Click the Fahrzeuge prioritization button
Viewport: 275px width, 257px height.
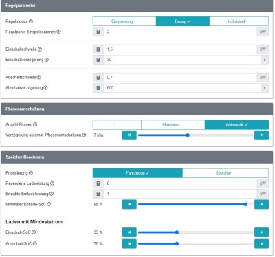(x=137, y=173)
